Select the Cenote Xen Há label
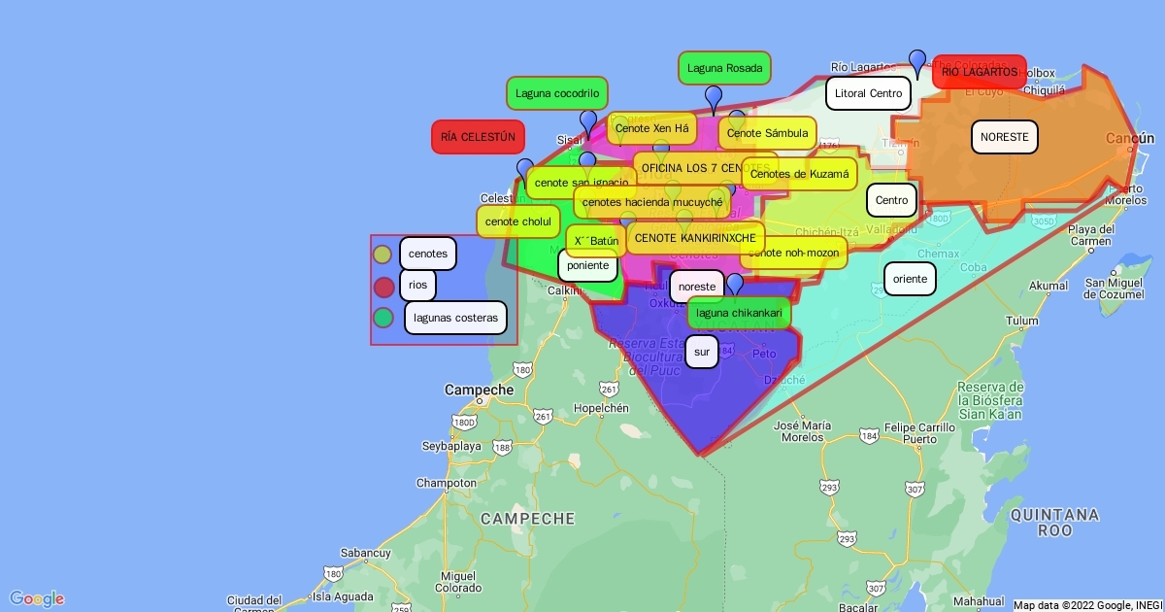The height and width of the screenshot is (612, 1165). [x=651, y=128]
